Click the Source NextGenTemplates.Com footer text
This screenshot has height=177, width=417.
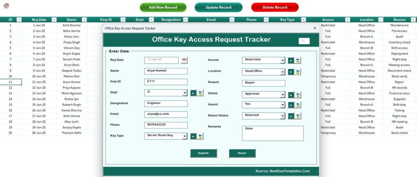coord(283,171)
